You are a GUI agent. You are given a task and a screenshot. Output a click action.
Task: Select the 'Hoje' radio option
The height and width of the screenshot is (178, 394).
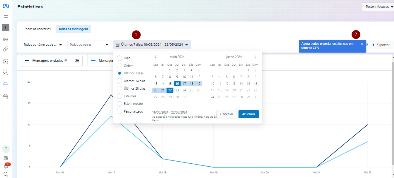click(x=119, y=58)
